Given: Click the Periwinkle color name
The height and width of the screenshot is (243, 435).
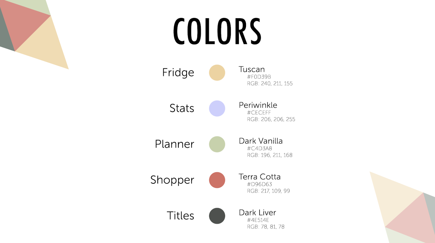Looking at the screenshot, I should tap(258, 105).
